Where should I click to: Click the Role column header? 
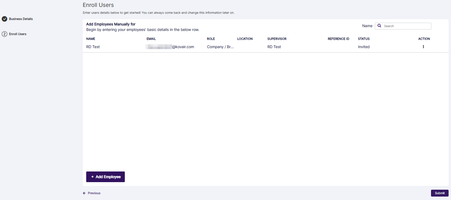(x=211, y=39)
